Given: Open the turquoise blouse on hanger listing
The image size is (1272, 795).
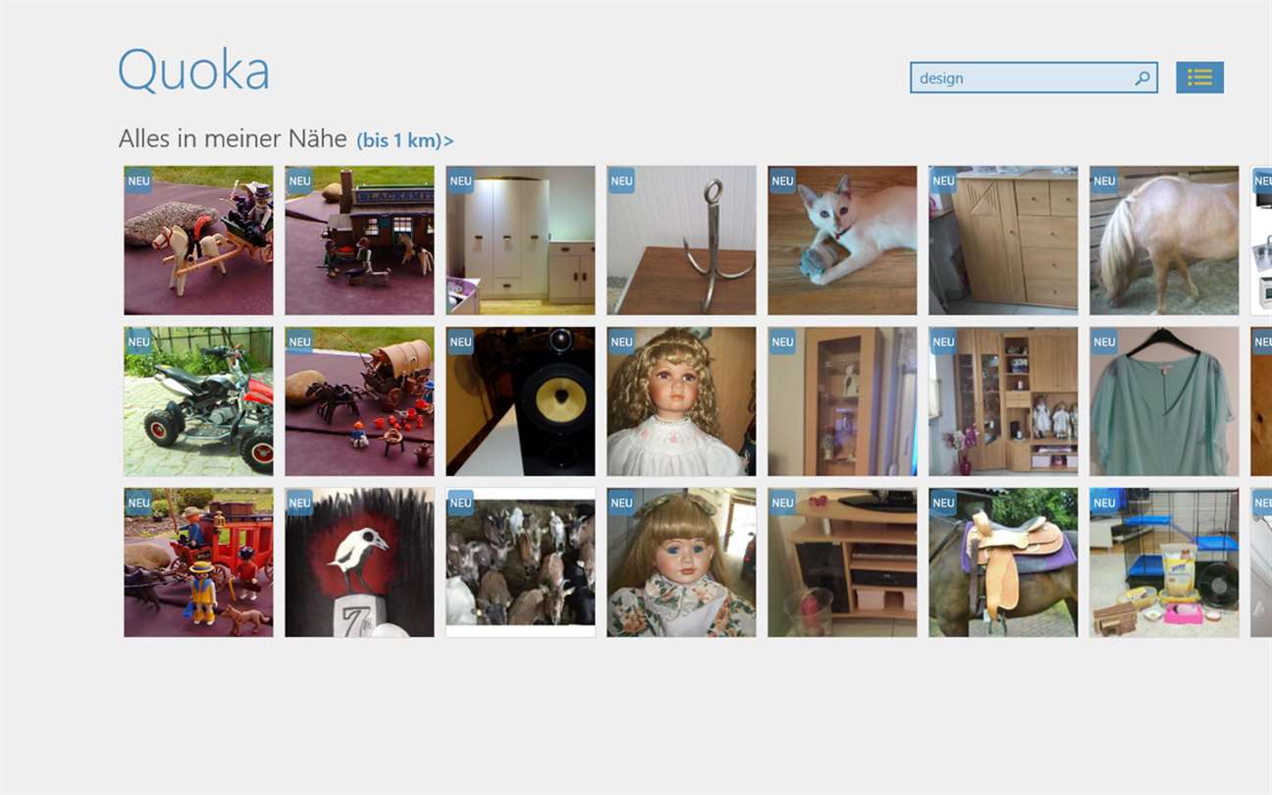Looking at the screenshot, I should point(1164,401).
